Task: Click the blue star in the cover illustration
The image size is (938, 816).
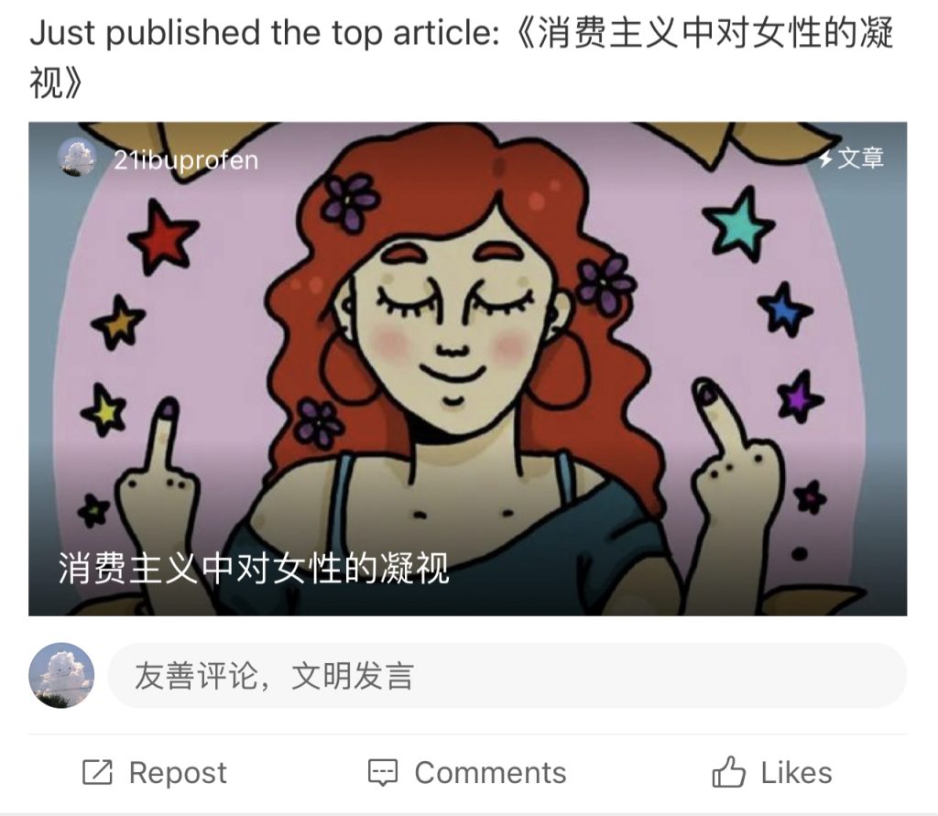Action: 785,310
